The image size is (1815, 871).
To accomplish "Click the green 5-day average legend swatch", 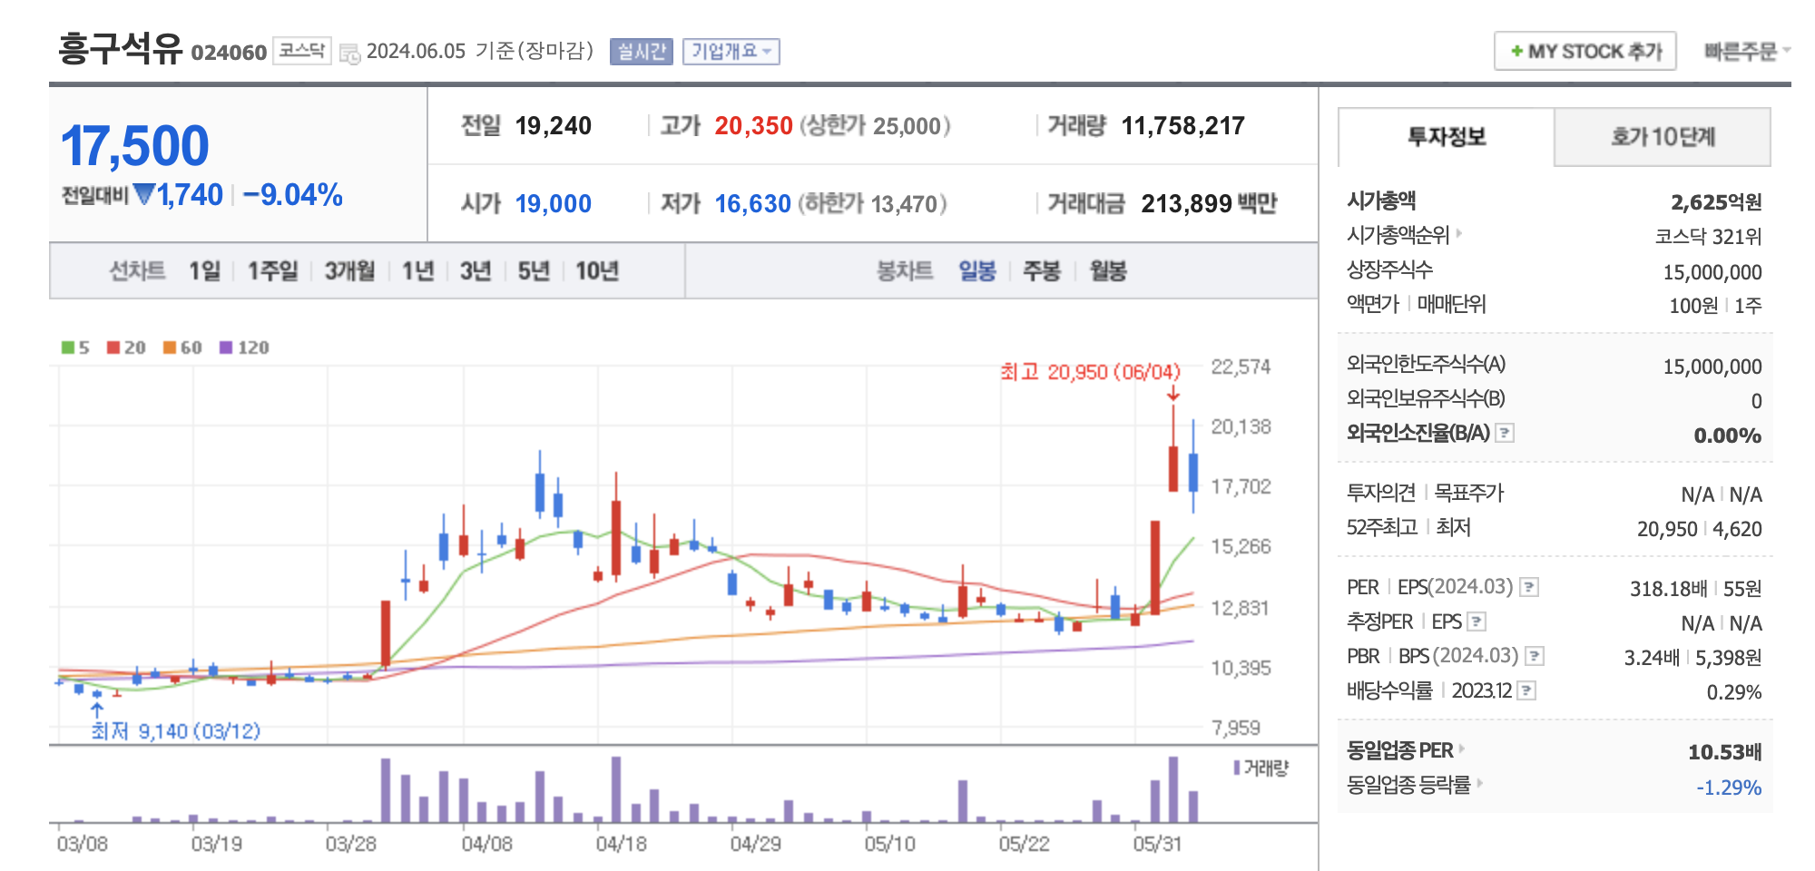I will [68, 347].
